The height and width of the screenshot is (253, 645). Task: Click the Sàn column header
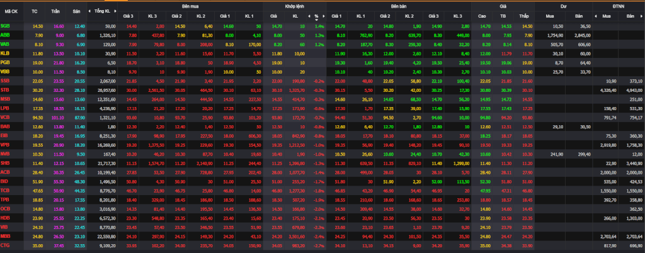pyautogui.click(x=76, y=11)
